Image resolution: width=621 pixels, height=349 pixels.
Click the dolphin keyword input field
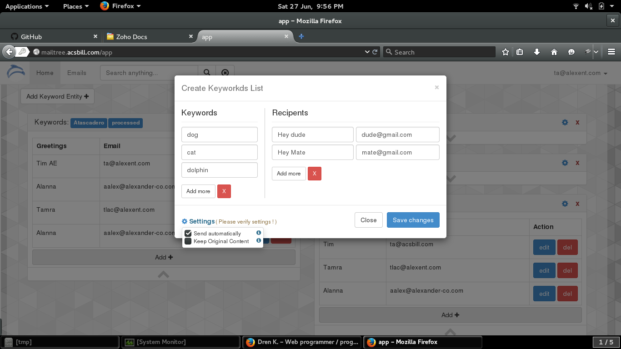coord(219,170)
